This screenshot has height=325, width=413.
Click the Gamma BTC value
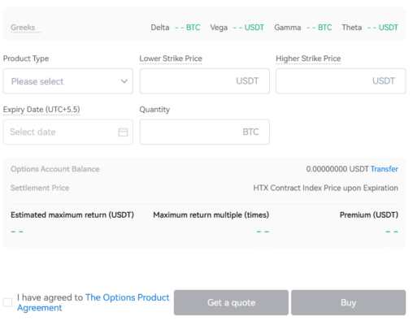pos(320,28)
